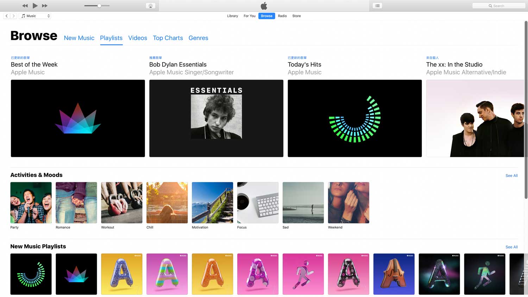Image resolution: width=528 pixels, height=297 pixels.
Task: Select the Playlists section link
Action: [111, 38]
